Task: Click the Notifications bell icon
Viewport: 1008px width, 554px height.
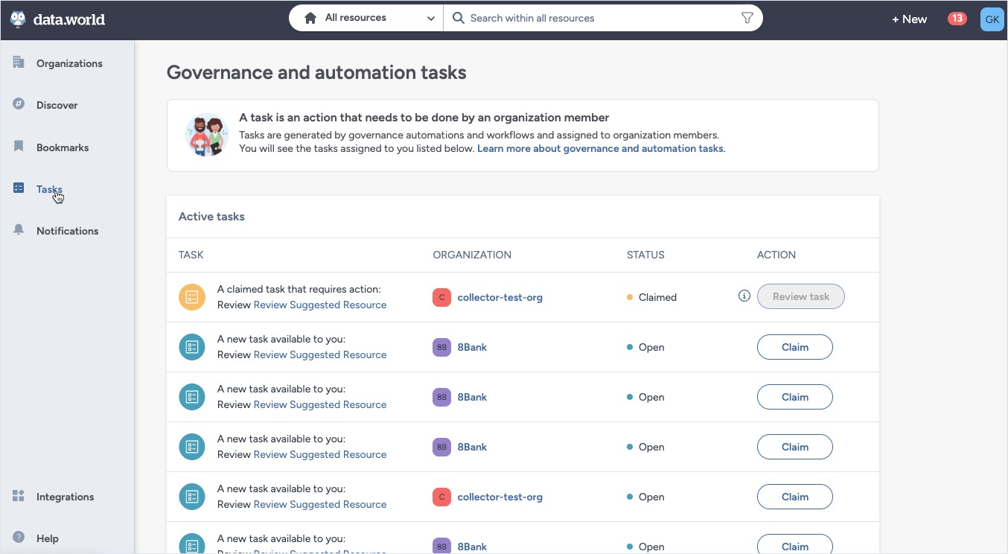Action: pos(19,230)
